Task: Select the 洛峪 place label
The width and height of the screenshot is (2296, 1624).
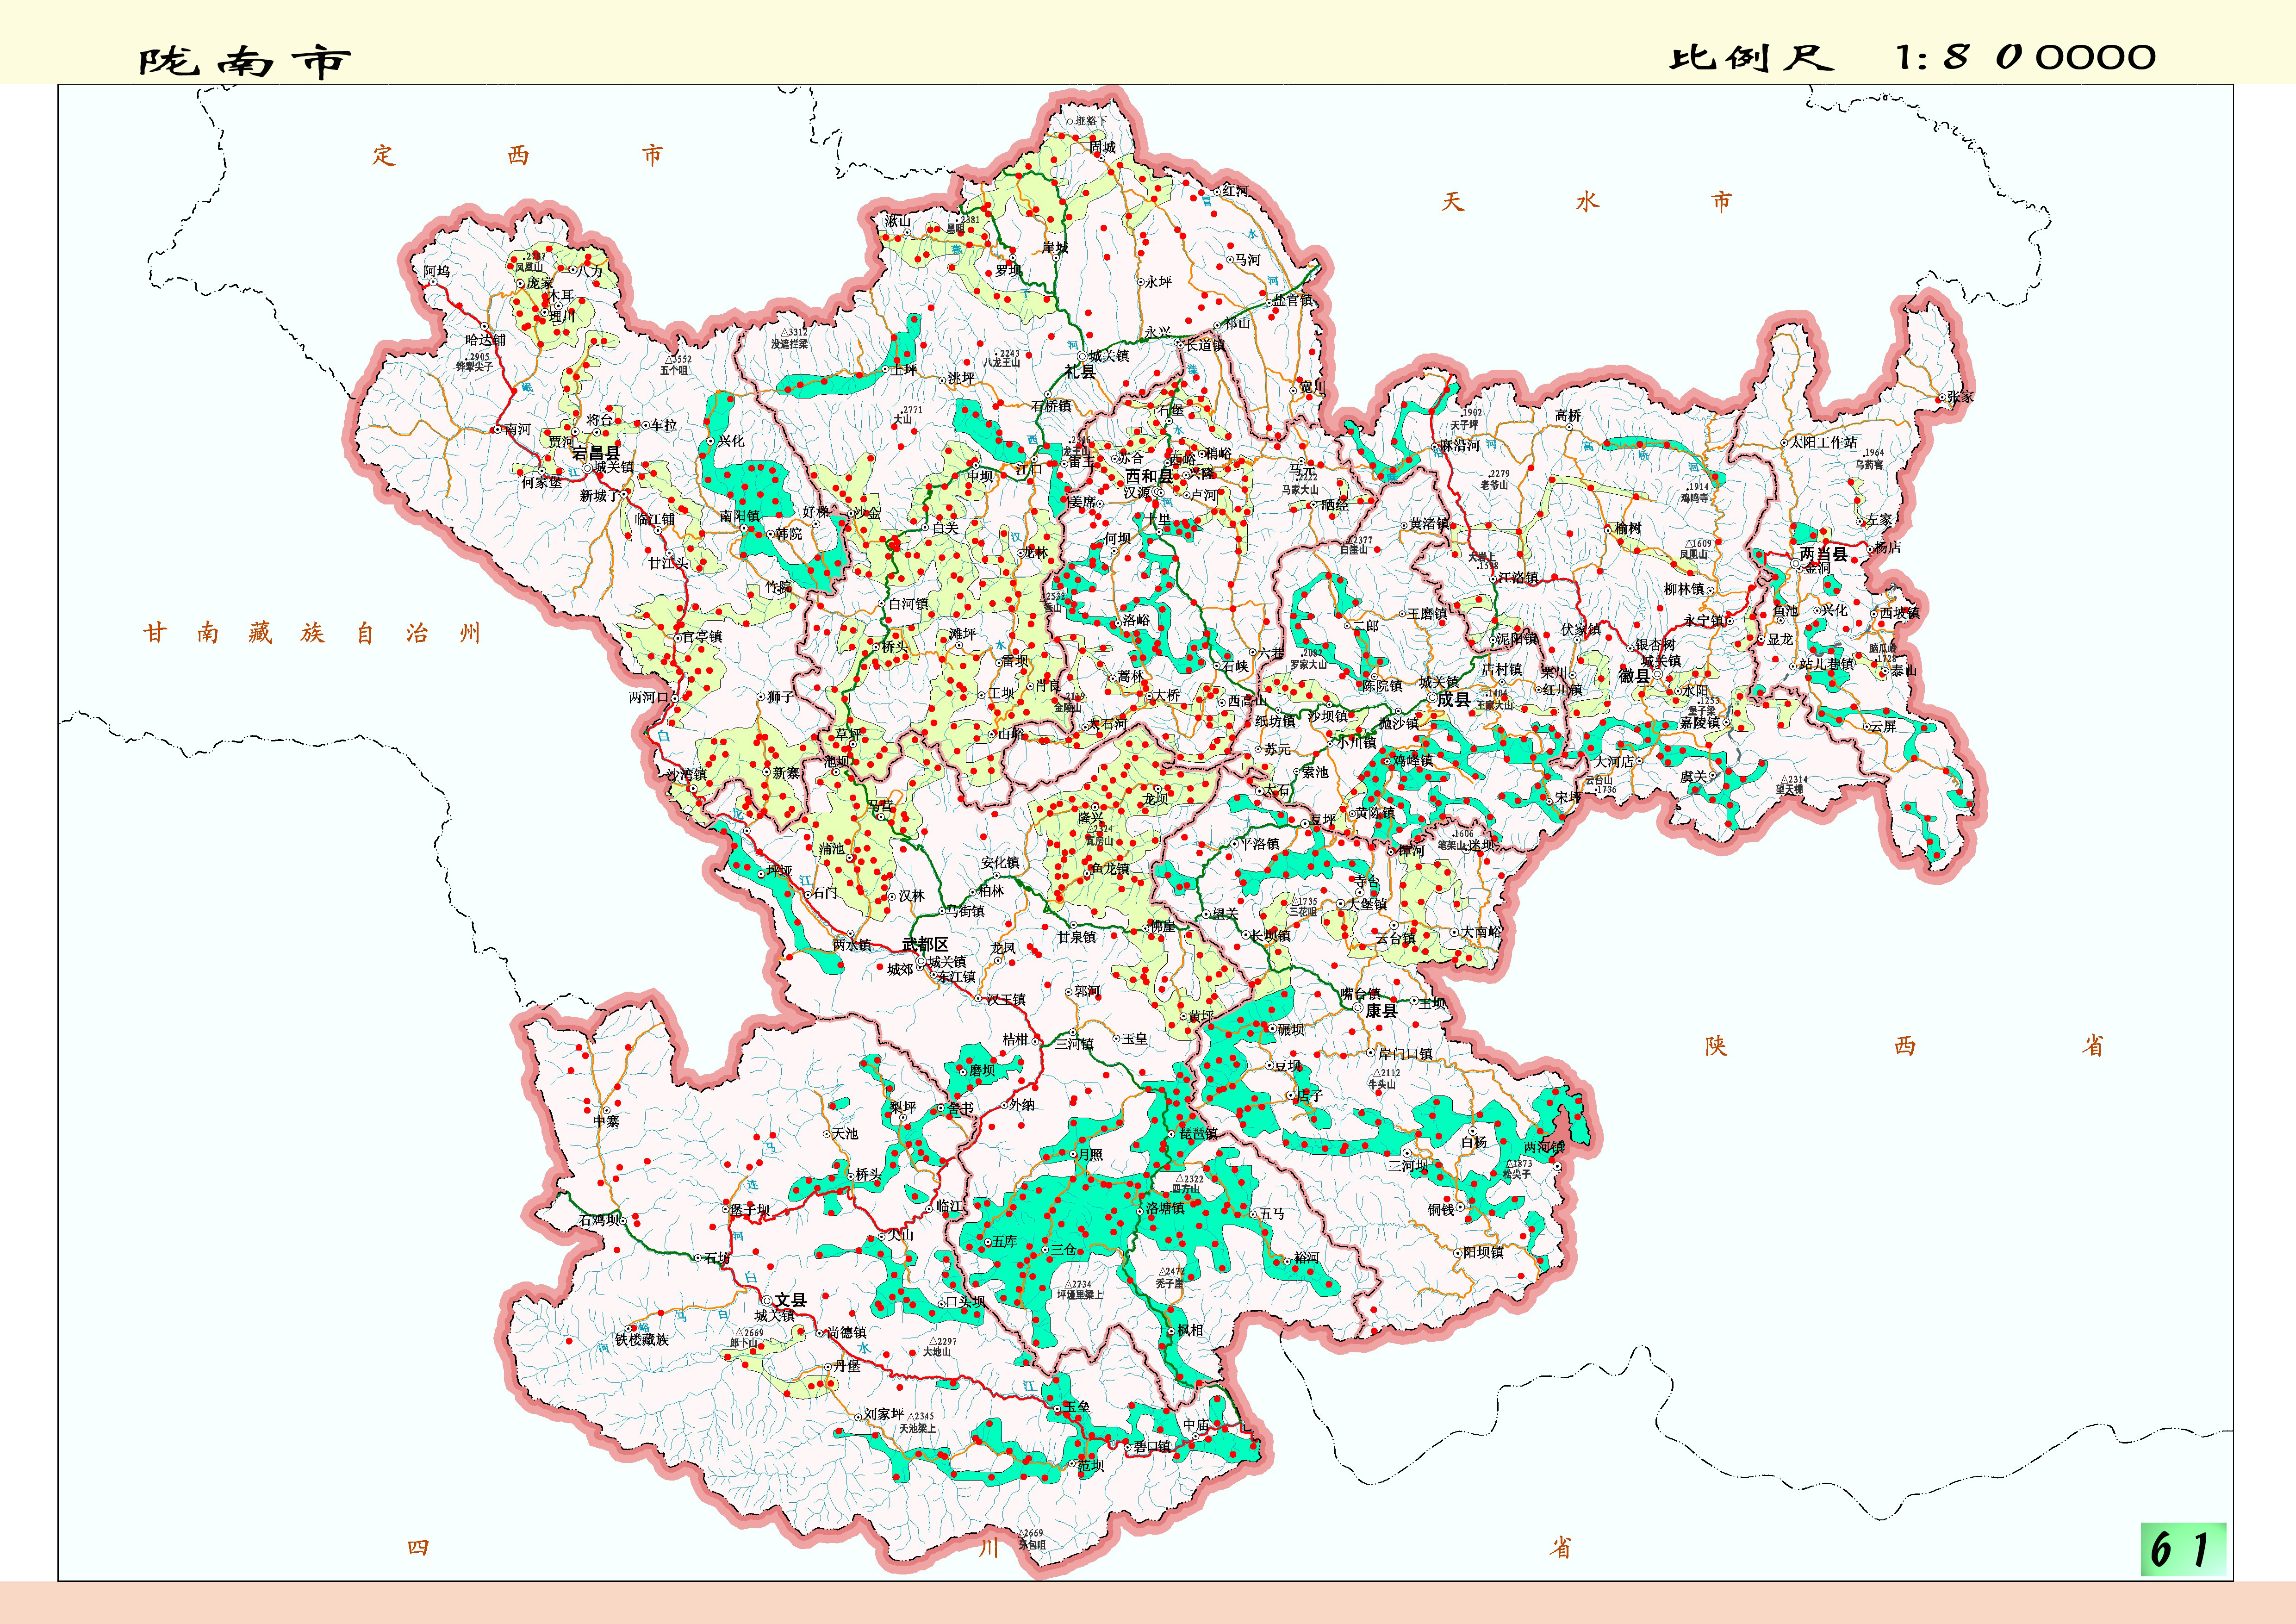Action: 1136,620
